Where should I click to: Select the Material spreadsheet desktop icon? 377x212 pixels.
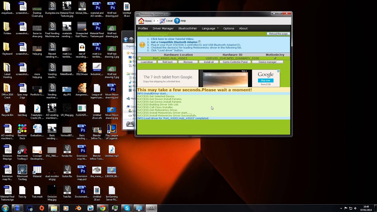pyautogui.click(x=37, y=172)
